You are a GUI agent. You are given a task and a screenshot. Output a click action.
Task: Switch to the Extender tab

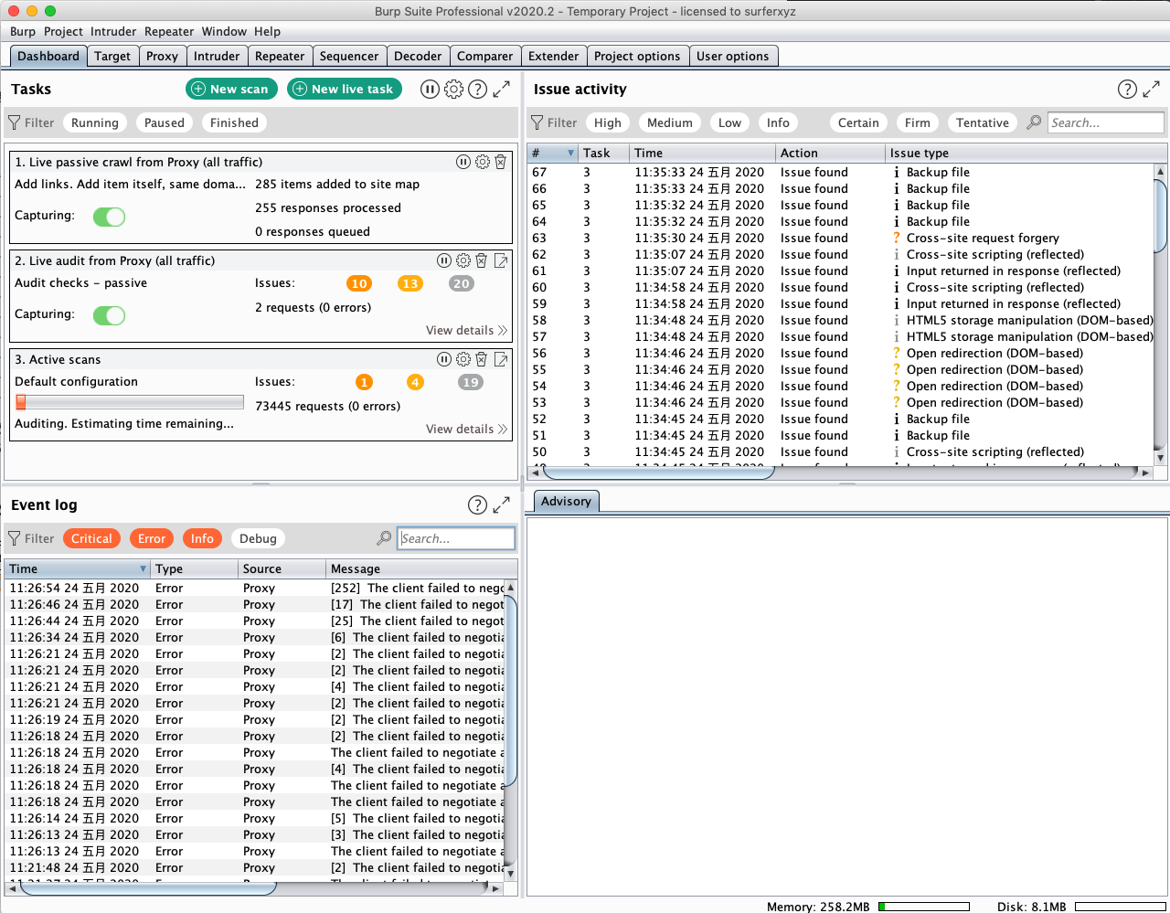click(x=554, y=56)
